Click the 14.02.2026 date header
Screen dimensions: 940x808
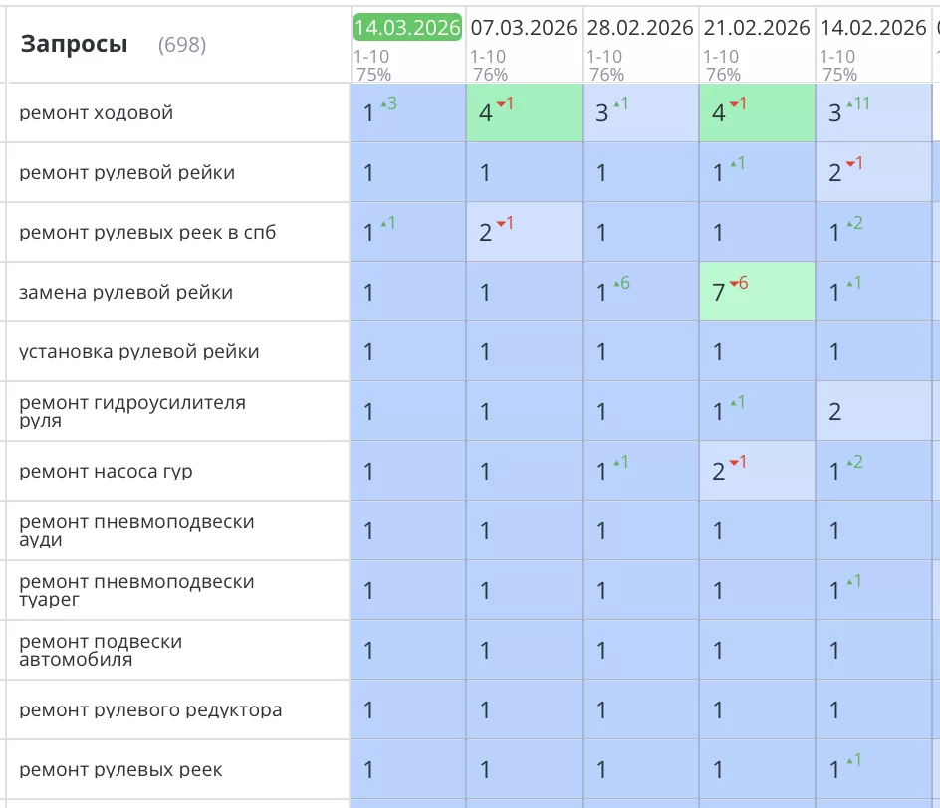coord(873,27)
